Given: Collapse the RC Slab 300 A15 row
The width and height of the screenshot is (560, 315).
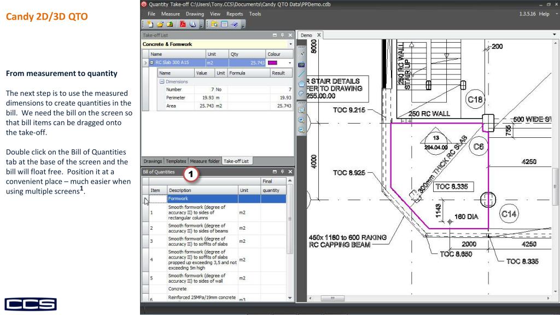Looking at the screenshot, I should coord(152,62).
